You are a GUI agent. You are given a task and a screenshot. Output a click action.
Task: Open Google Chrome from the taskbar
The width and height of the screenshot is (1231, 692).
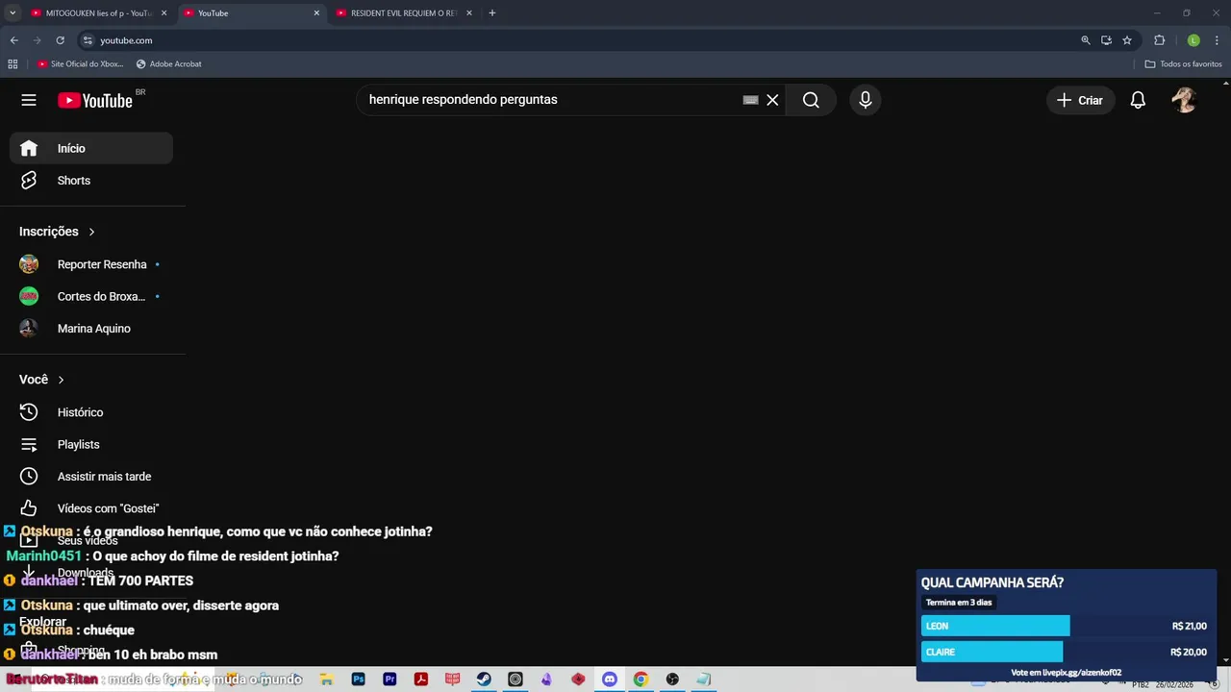(641, 680)
